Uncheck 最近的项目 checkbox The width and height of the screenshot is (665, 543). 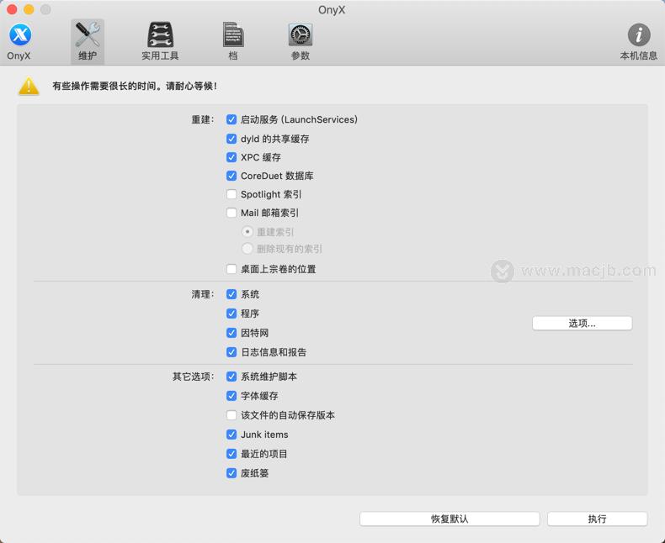tap(231, 454)
